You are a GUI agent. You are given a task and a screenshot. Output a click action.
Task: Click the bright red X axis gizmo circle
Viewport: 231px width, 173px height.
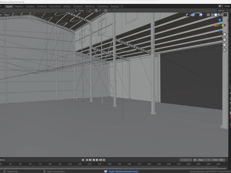[x=215, y=25]
